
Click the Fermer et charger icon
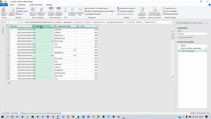click(x=4, y=10)
